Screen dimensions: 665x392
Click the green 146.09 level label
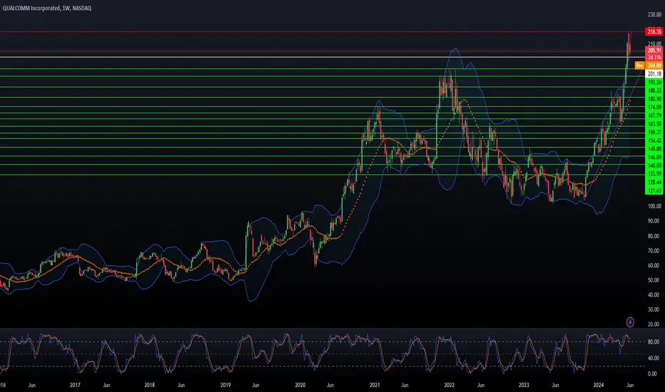[654, 158]
